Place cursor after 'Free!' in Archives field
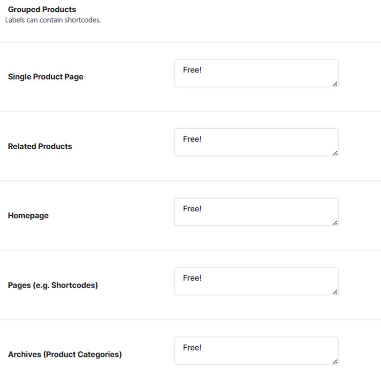 [x=202, y=348]
